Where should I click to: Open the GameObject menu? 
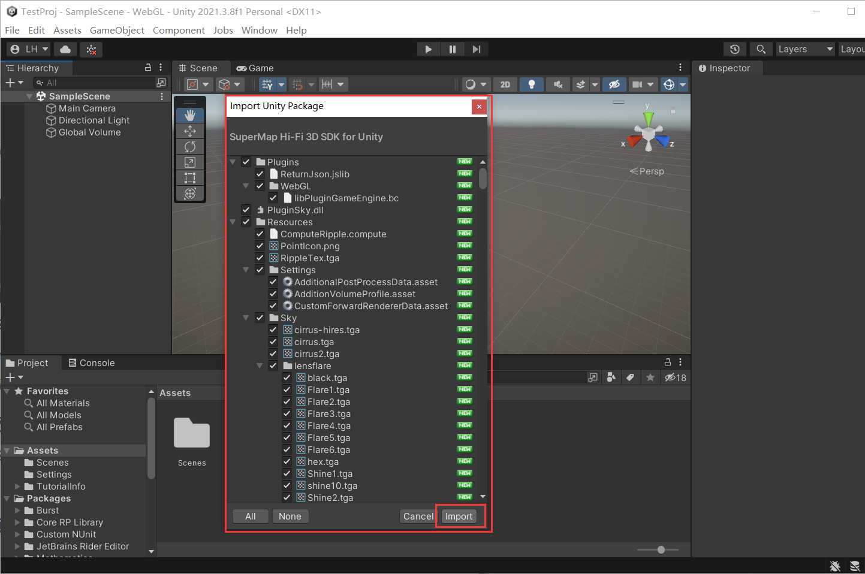coord(117,30)
